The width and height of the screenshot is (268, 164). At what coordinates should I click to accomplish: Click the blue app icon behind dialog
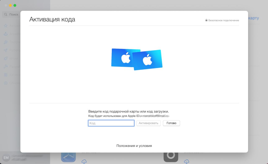(68, 157)
